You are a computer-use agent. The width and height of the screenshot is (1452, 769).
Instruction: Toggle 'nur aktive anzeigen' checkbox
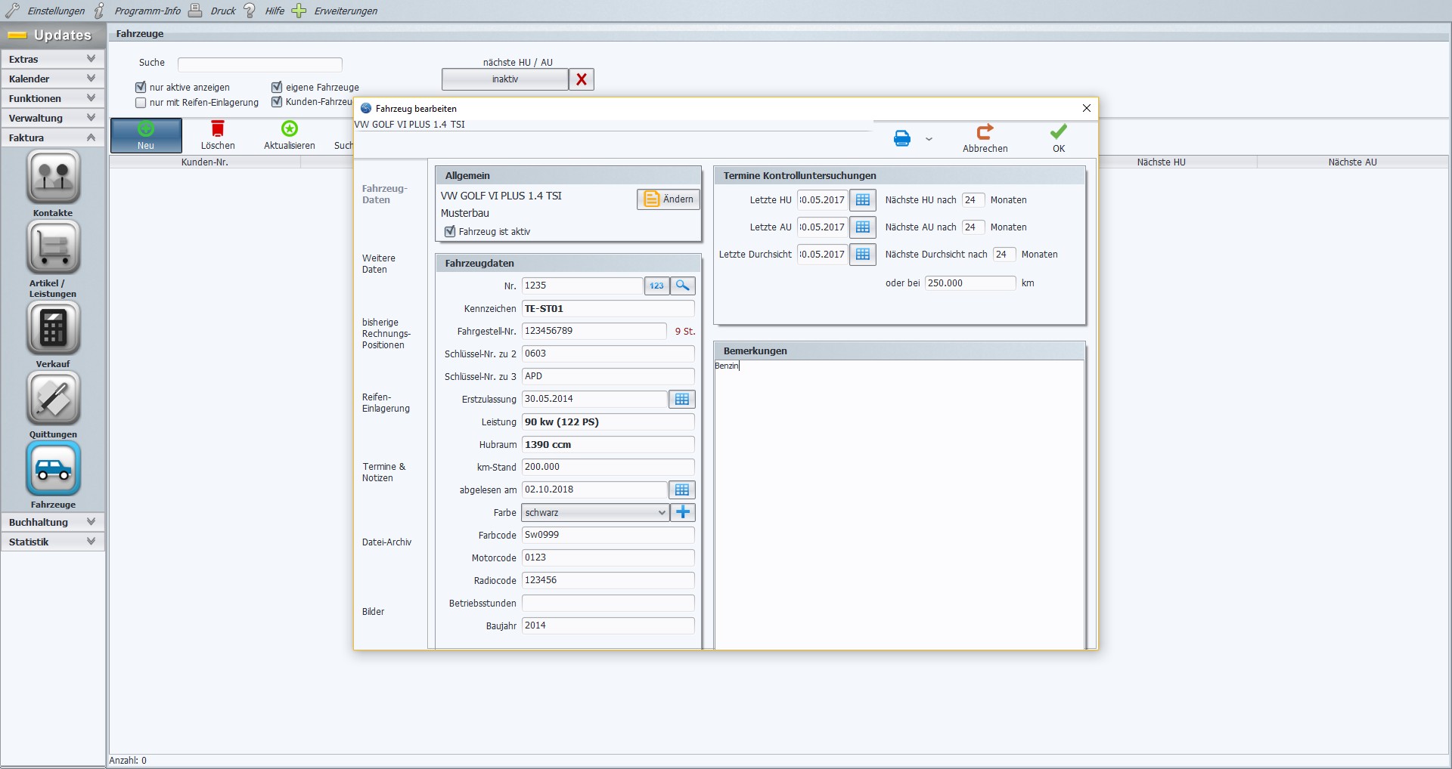coord(141,88)
